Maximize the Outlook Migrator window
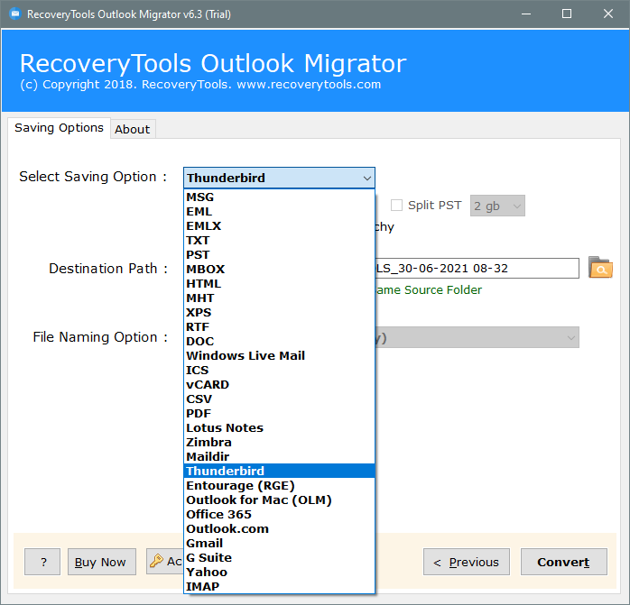630x605 pixels. (567, 14)
